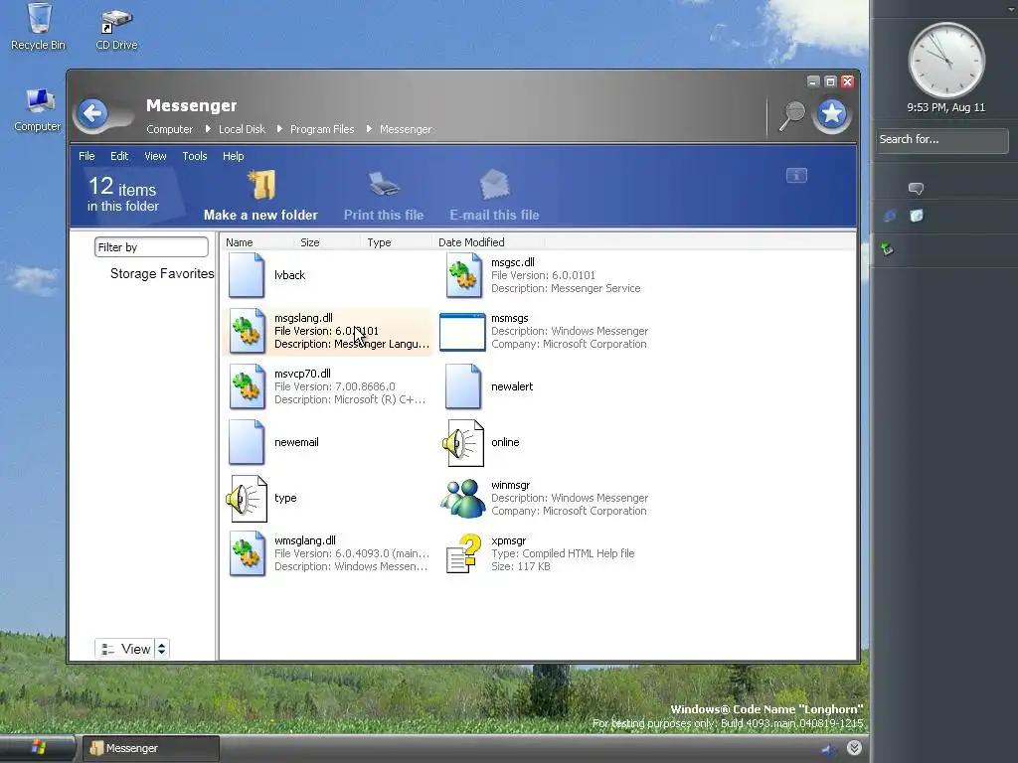The width and height of the screenshot is (1018, 763).
Task: Click the Filter by input field
Action: (151, 247)
